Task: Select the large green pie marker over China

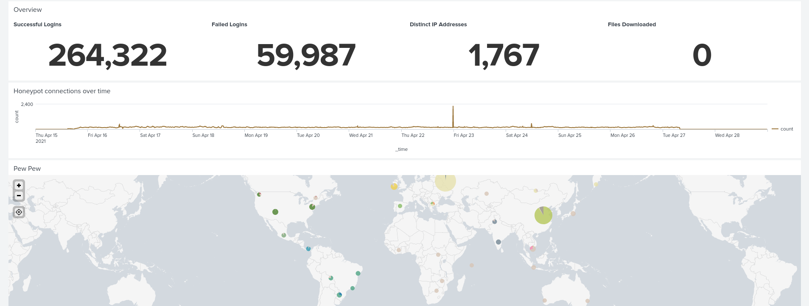Action: 543,215
